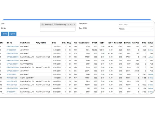Click the CGST column header
This screenshot has width=155, height=116.
95,43
